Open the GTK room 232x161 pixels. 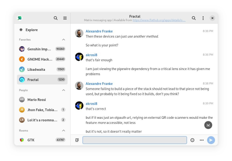[x=42, y=140]
